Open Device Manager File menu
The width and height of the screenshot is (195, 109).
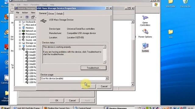click(x=18, y=13)
